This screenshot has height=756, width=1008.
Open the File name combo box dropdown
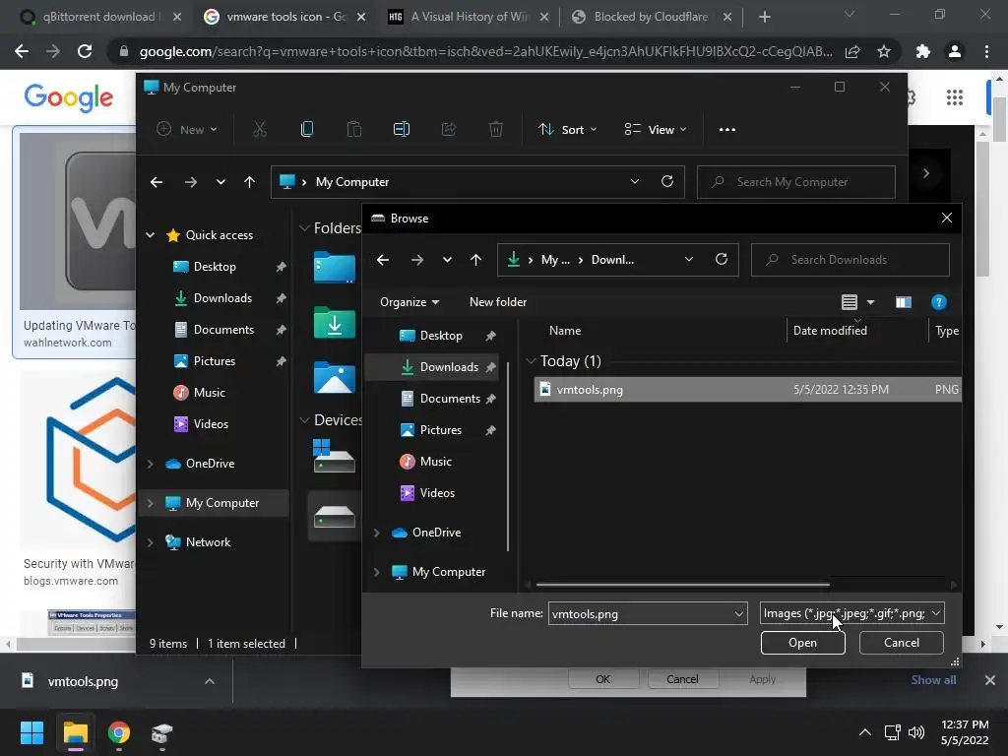click(738, 614)
